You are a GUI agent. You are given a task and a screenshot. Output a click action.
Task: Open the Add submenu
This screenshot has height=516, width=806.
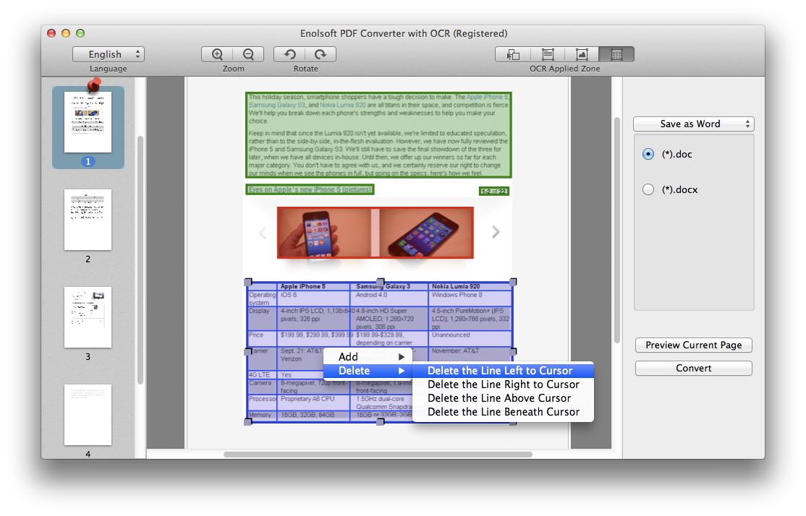[x=368, y=356]
